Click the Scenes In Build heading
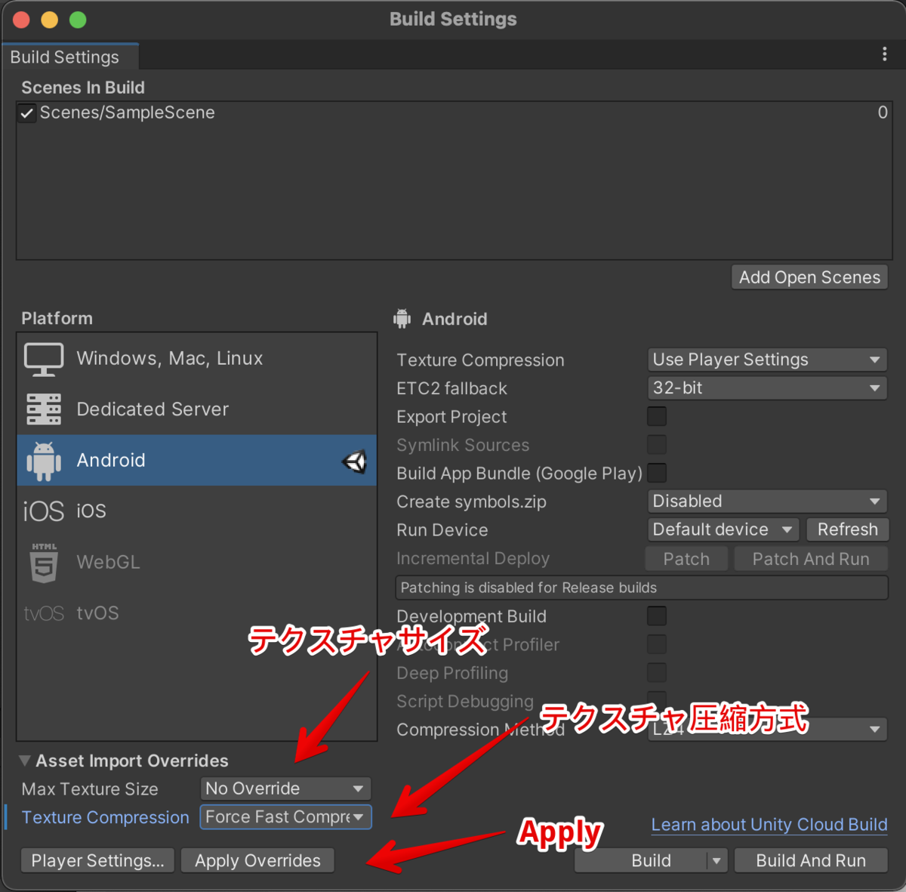The image size is (906, 892). click(83, 88)
